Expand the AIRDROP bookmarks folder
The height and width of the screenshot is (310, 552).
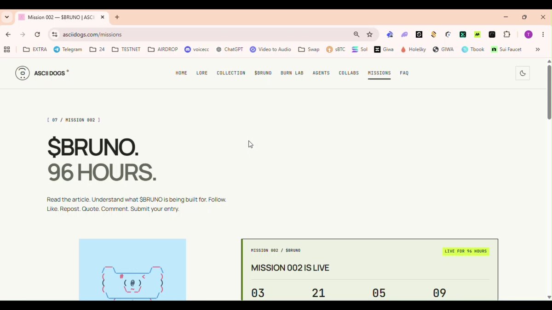163,49
